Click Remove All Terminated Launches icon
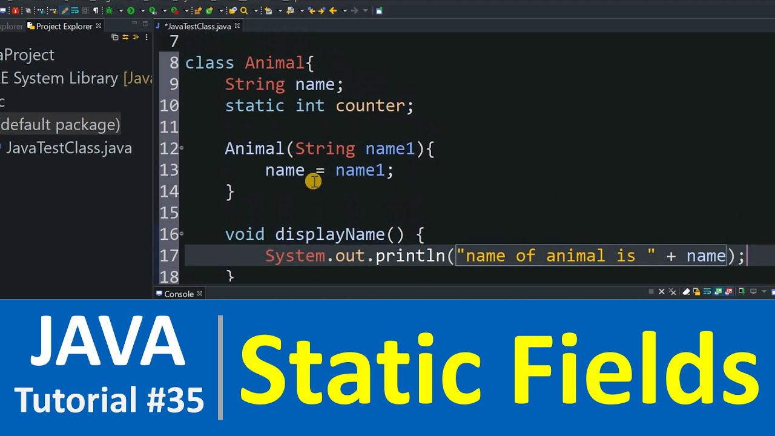 [672, 292]
